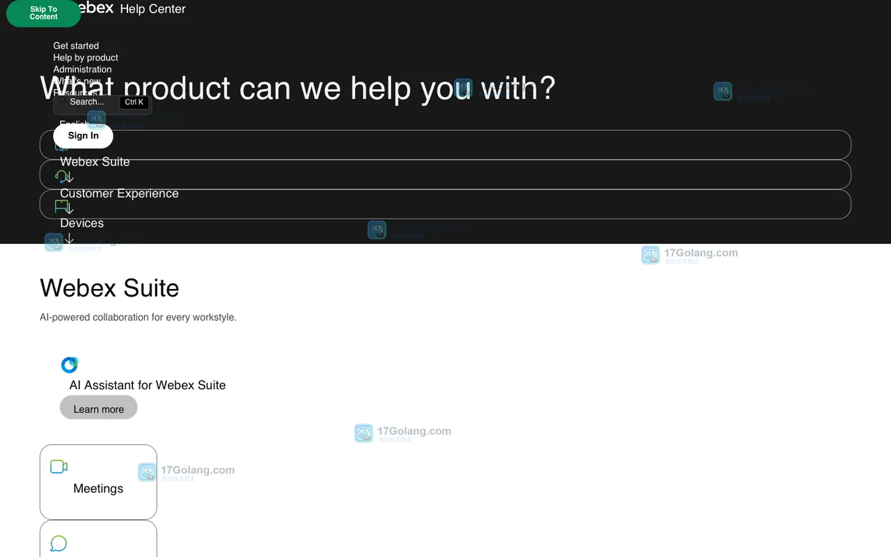The image size is (891, 557).
Task: Click the magnifier icon in the search box
Action: tap(62, 102)
